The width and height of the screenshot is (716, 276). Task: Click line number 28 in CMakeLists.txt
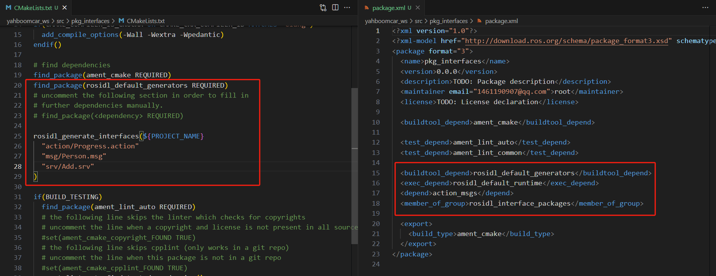click(18, 166)
